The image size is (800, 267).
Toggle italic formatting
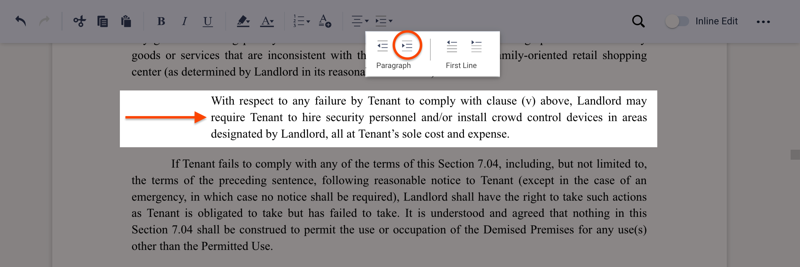coord(184,21)
